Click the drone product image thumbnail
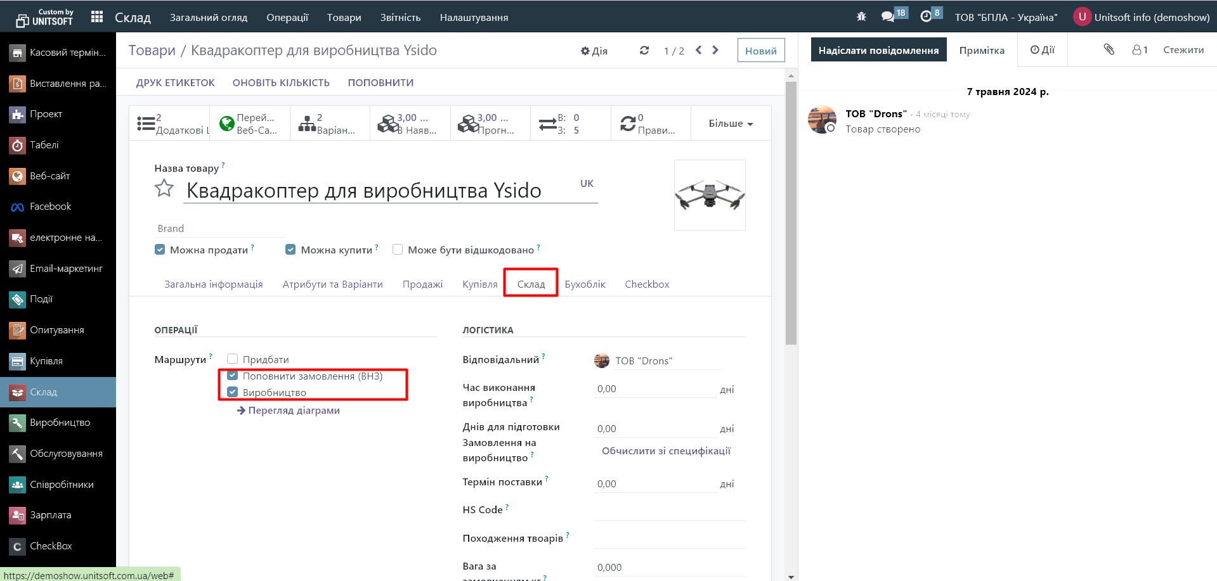Viewport: 1217px width, 581px height. [710, 195]
